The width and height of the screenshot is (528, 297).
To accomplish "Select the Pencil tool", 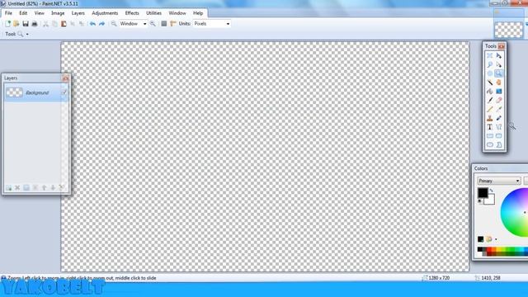I will click(489, 109).
